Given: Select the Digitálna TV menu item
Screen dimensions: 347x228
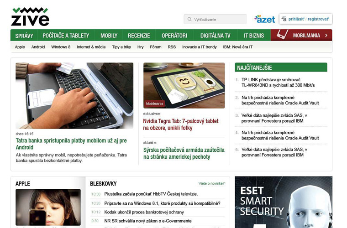Looking at the screenshot, I should 216,36.
